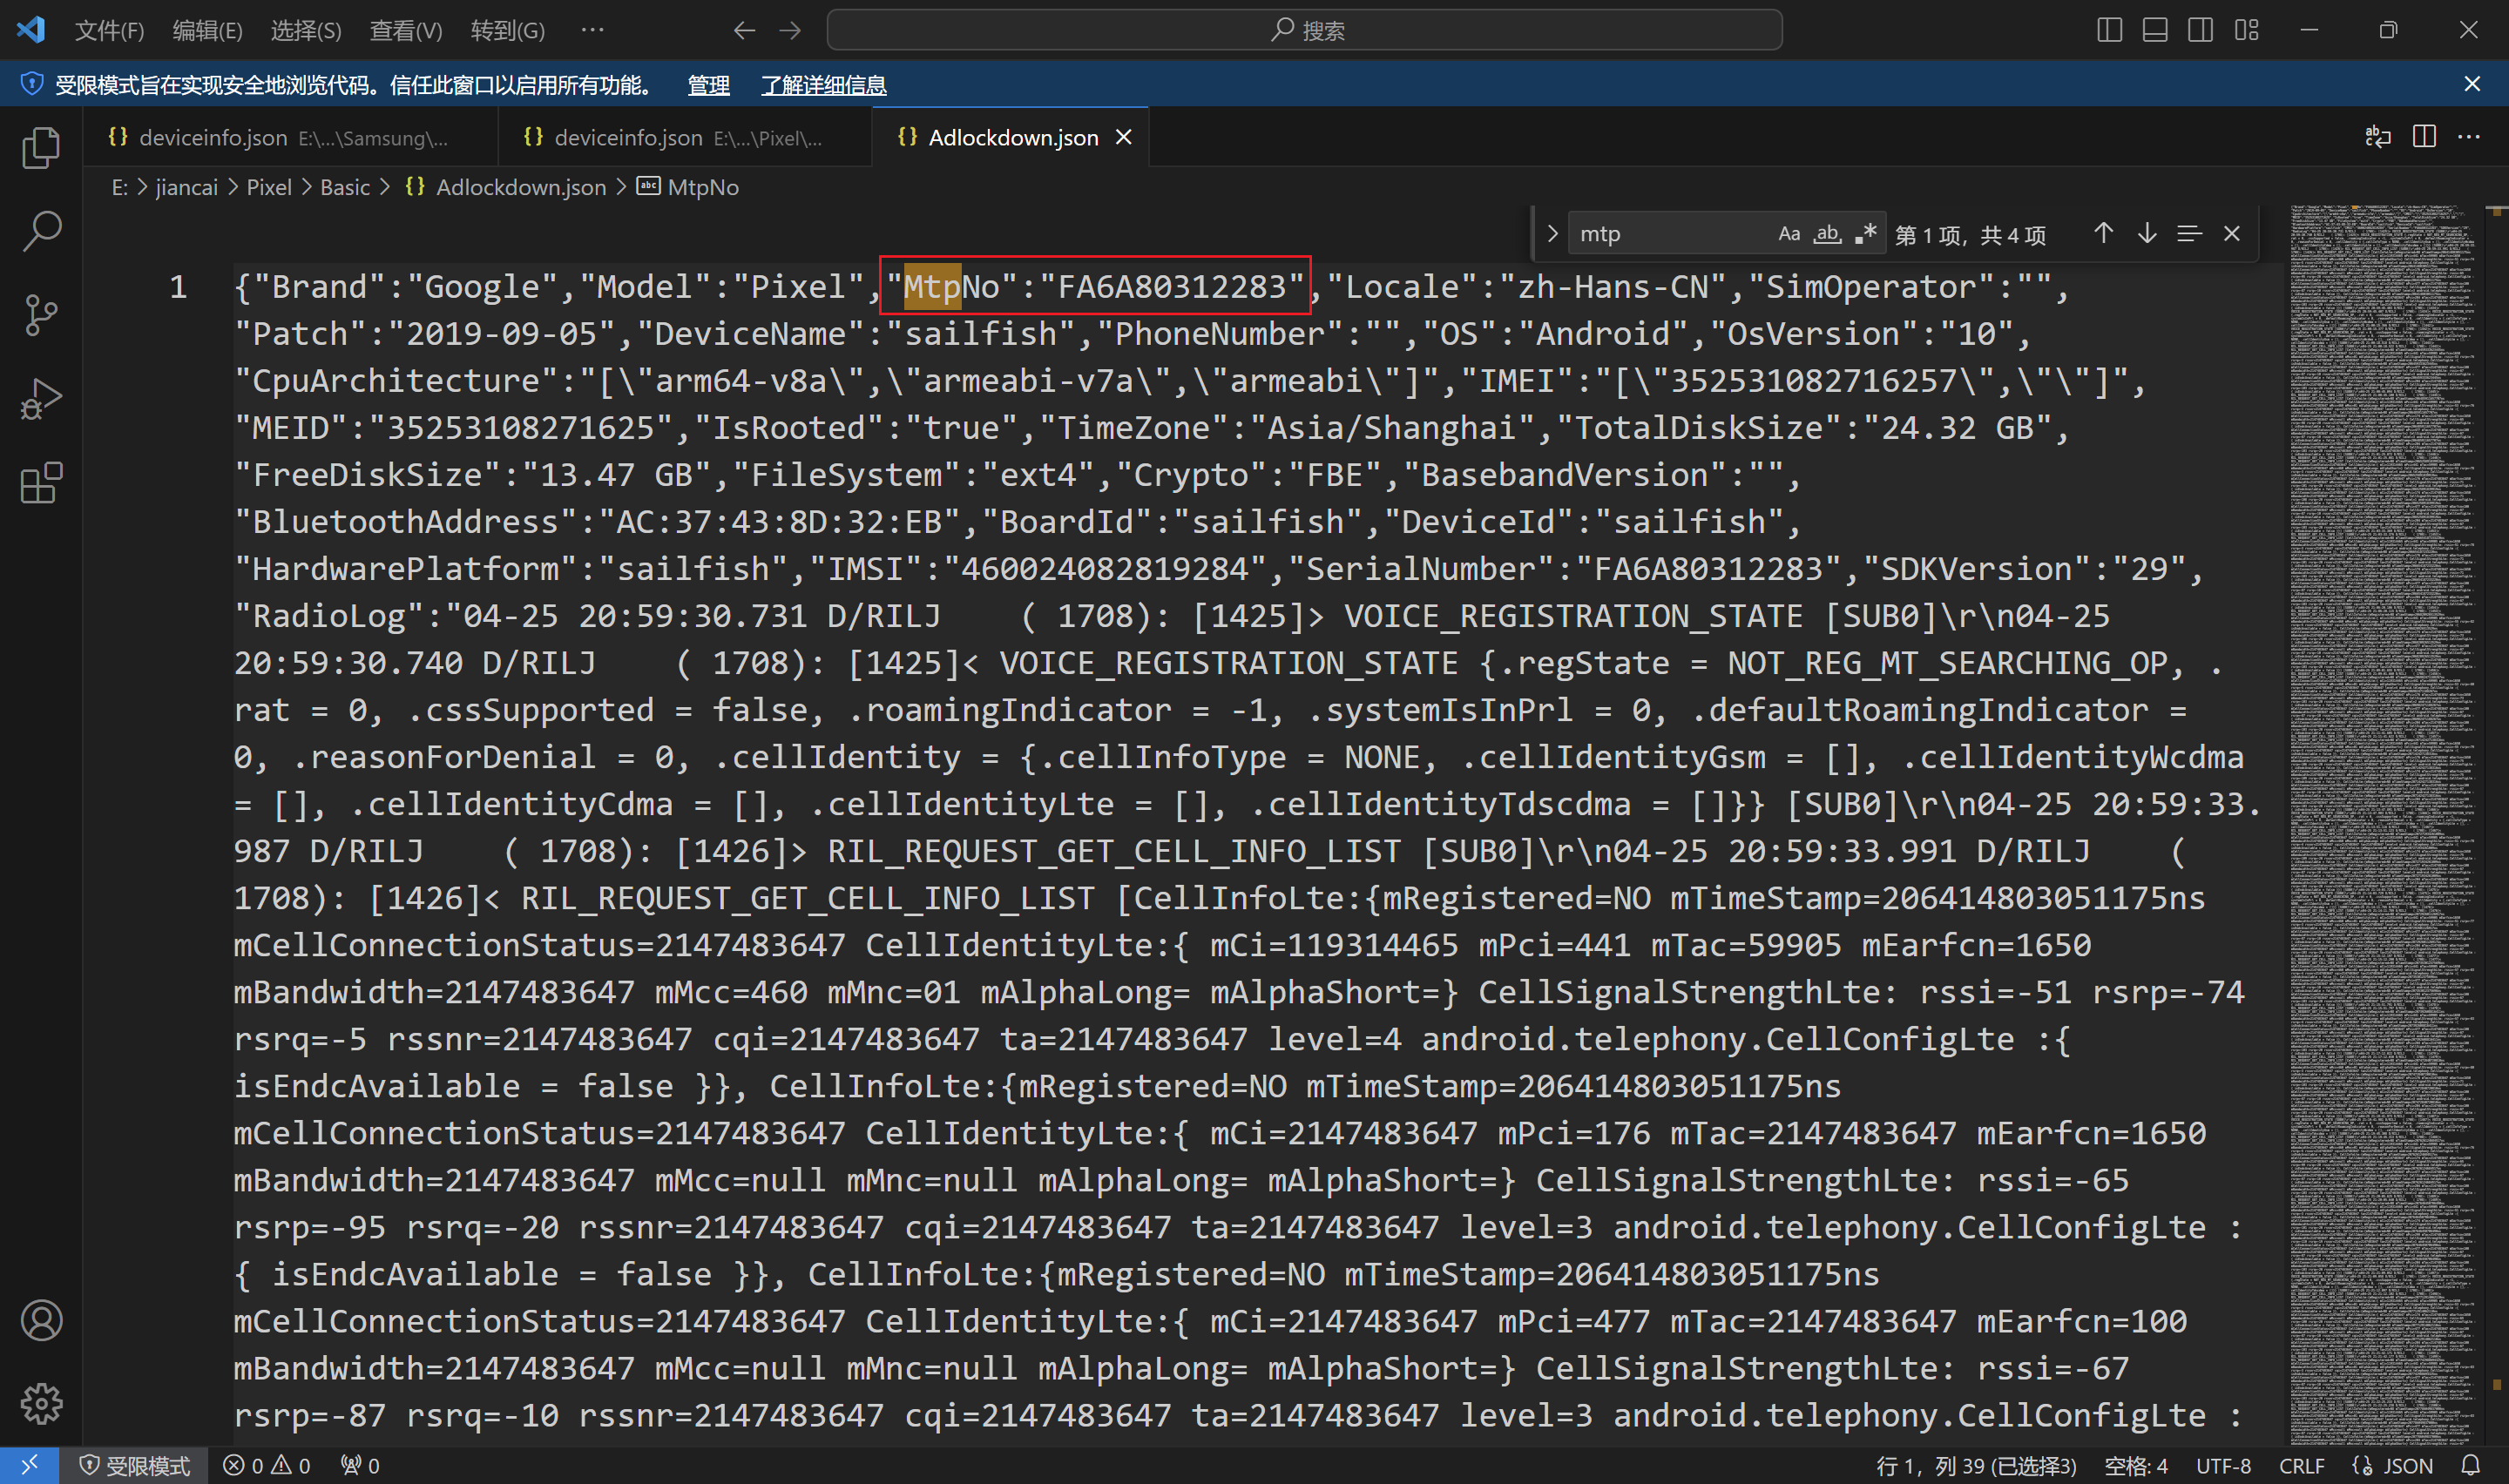Screen dimensions: 2509x1484
Task: Open the 编辑(E) menu
Action: pos(207,31)
